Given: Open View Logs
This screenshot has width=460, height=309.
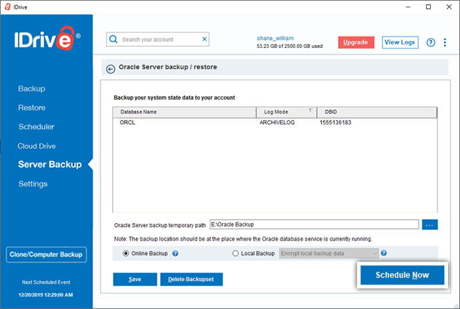Looking at the screenshot, I should pyautogui.click(x=400, y=42).
